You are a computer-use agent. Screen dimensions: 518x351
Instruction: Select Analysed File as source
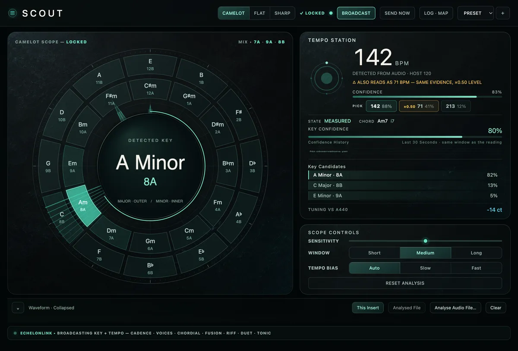407,308
